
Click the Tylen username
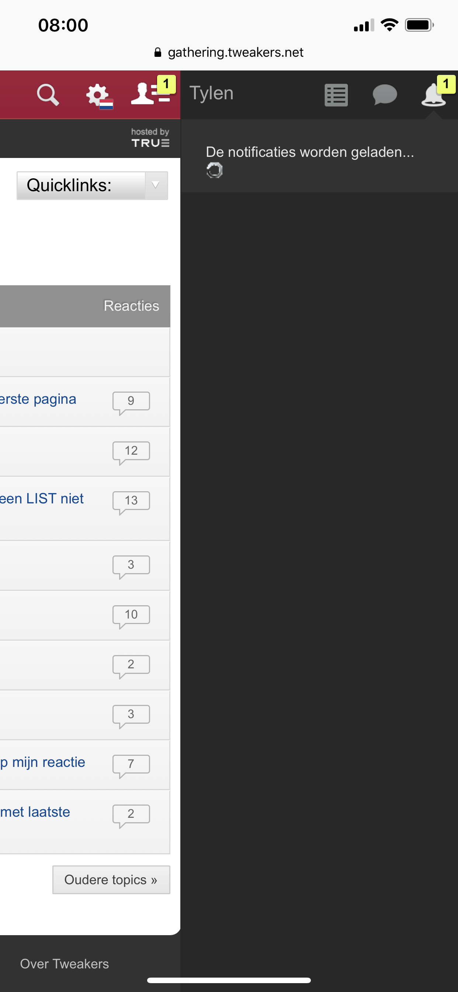pos(211,93)
